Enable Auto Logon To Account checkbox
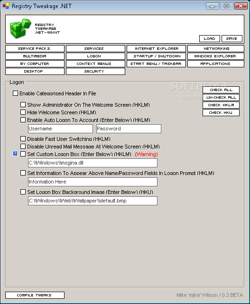Viewport: 250px width, 304px height. tap(23, 120)
